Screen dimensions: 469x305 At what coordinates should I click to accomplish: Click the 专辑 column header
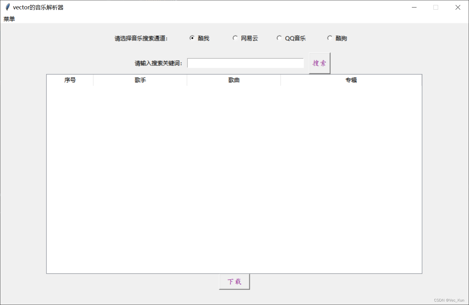point(351,80)
